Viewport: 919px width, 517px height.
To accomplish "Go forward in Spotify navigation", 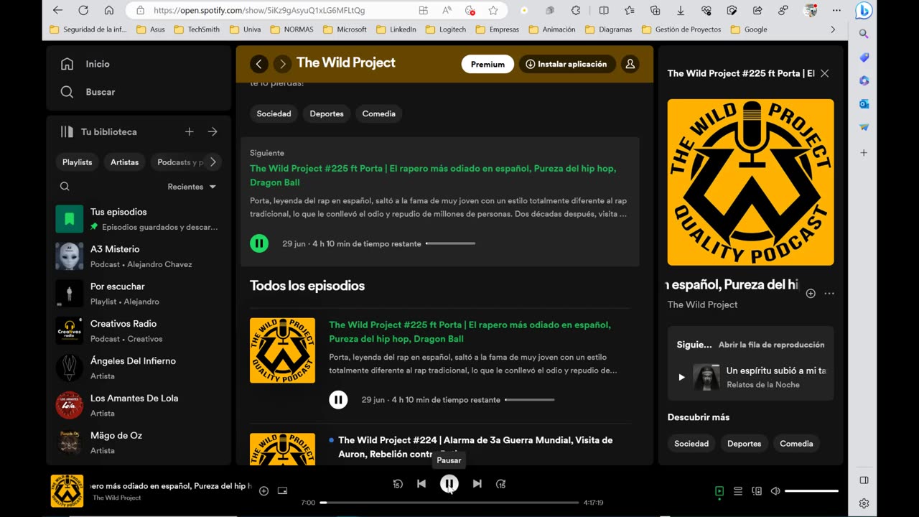I will pyautogui.click(x=282, y=64).
